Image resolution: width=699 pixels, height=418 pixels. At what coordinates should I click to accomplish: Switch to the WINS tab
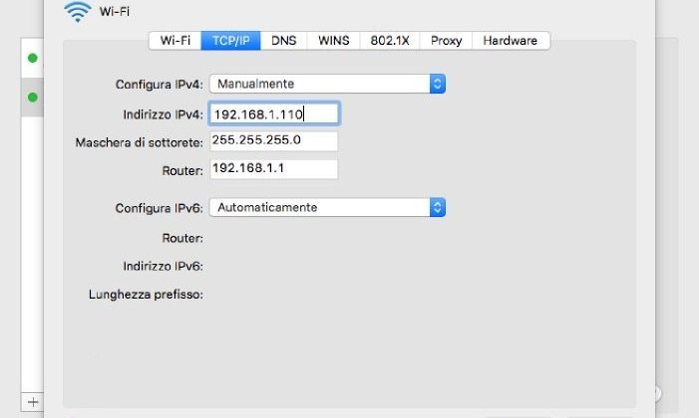pyautogui.click(x=333, y=41)
